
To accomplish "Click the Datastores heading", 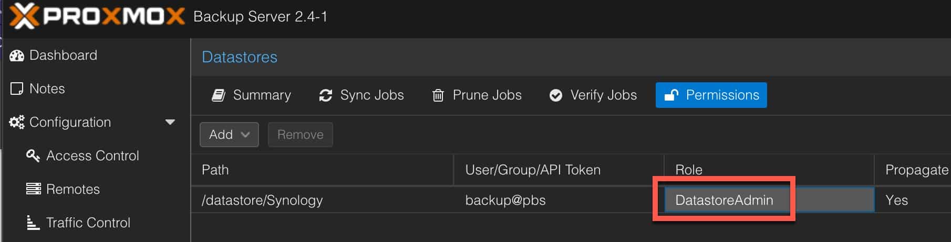I will 240,57.
